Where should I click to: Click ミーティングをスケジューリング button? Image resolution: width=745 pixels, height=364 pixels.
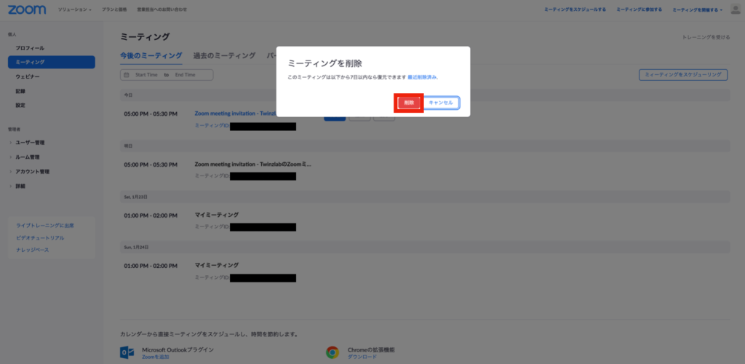[683, 74]
